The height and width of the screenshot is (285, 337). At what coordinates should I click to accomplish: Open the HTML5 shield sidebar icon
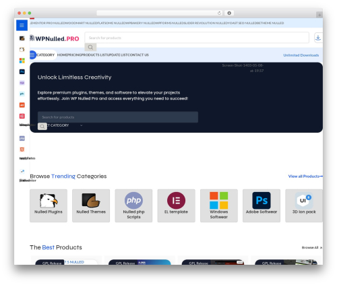tap(22, 150)
